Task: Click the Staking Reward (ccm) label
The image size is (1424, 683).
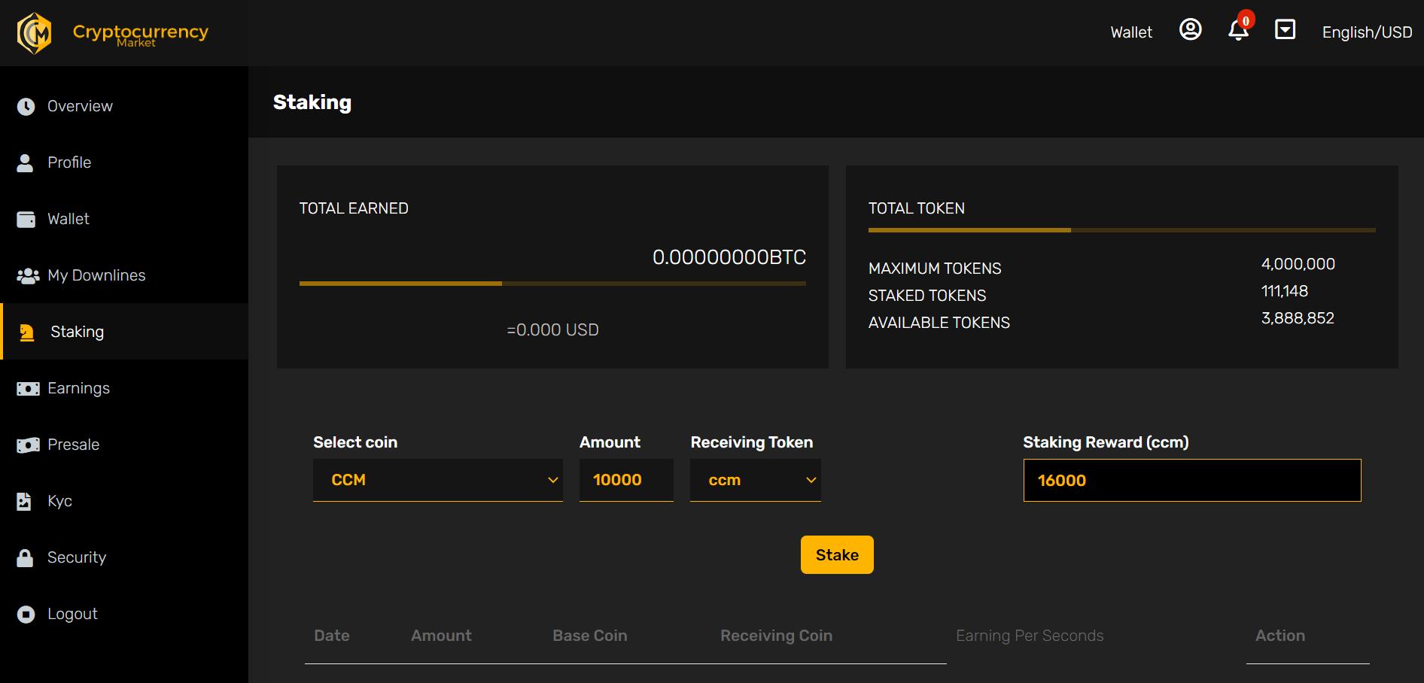Action: [x=1106, y=442]
